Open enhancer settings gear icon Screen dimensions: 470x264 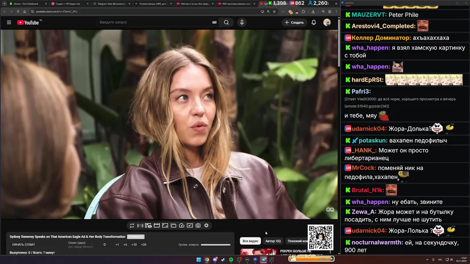pos(206,225)
